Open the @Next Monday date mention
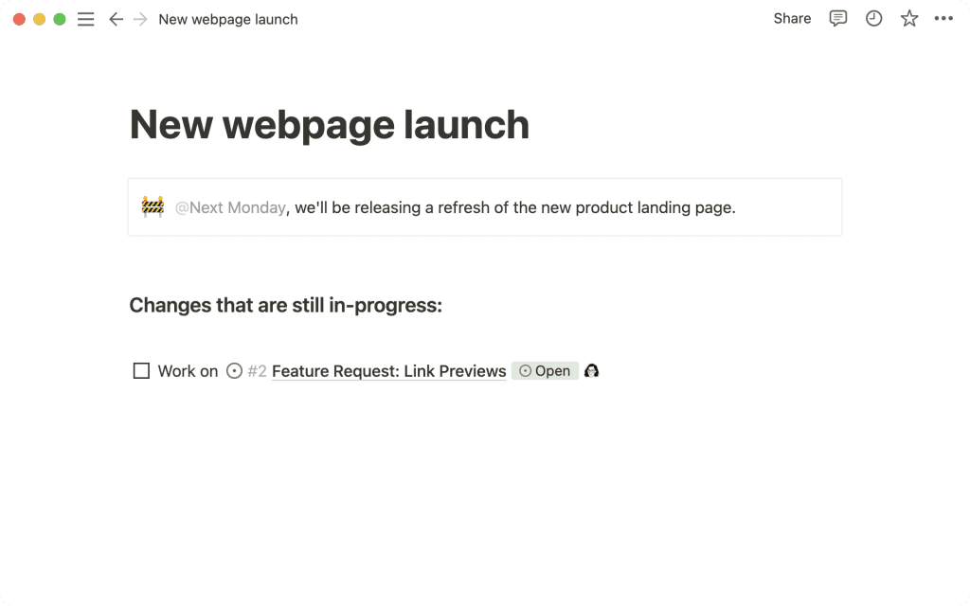 point(231,207)
